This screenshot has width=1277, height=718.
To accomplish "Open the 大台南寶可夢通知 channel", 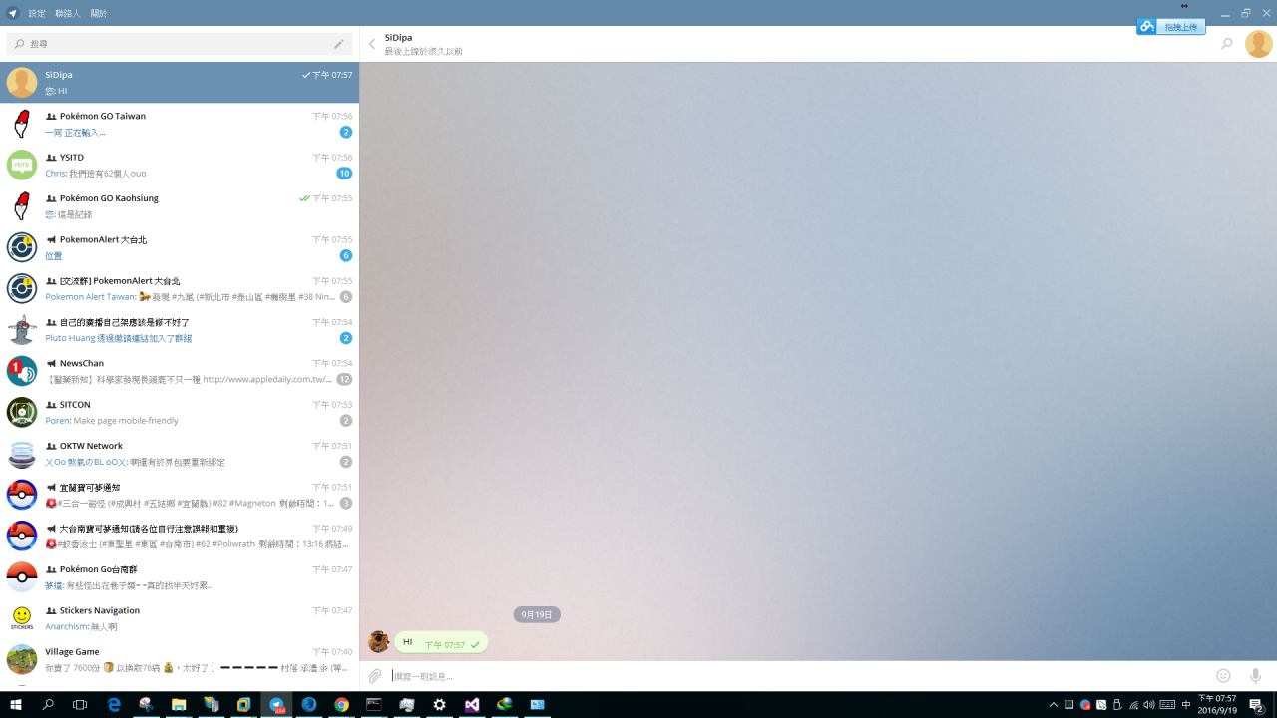I will [x=180, y=536].
